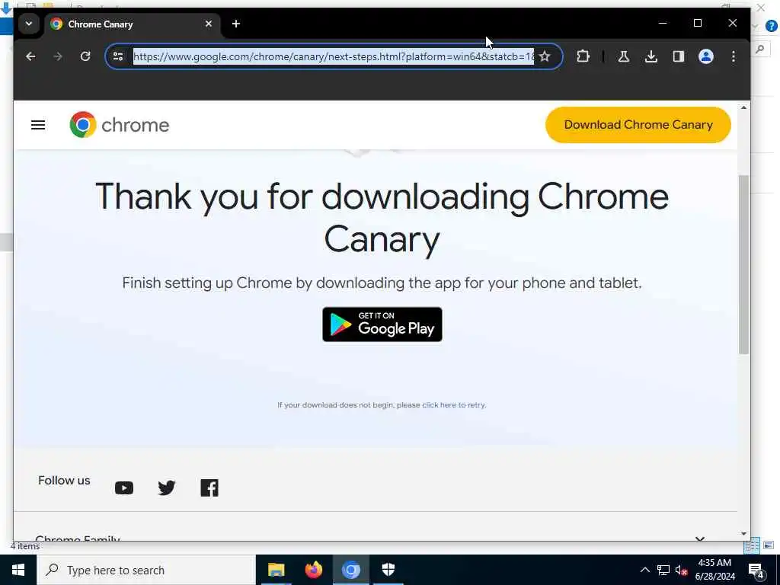This screenshot has height=585, width=780.
Task: Open the Windows Start menu
Action: [x=18, y=570]
